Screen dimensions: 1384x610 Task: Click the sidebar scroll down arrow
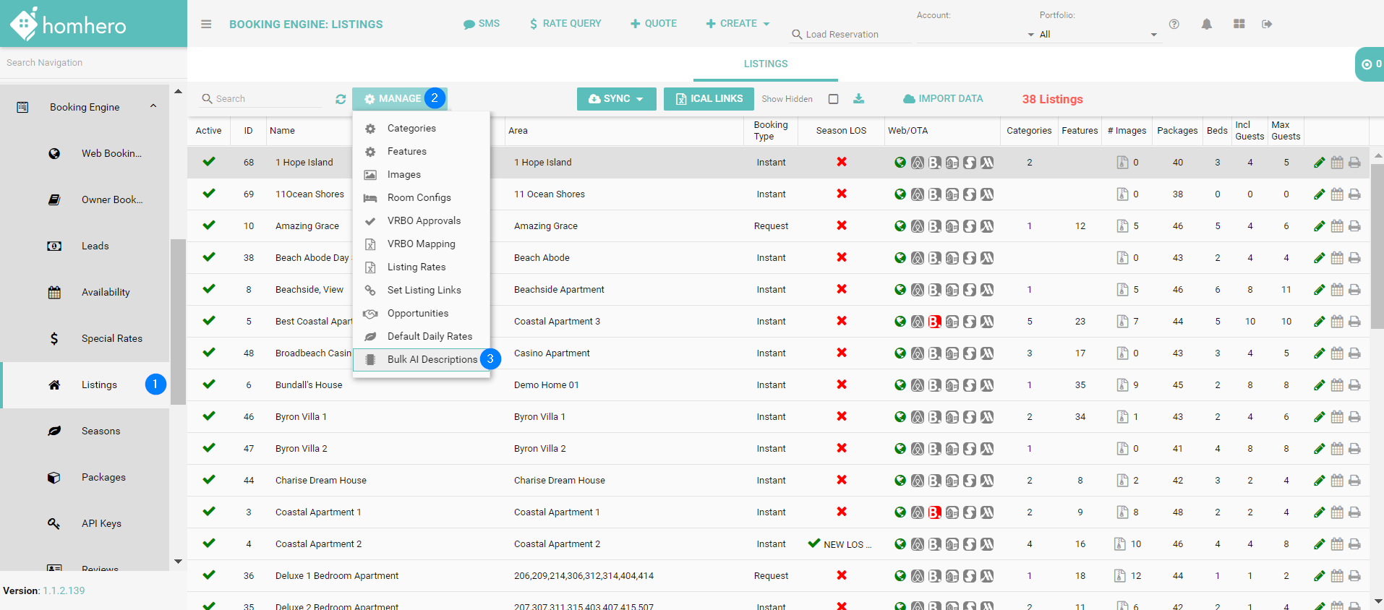178,562
